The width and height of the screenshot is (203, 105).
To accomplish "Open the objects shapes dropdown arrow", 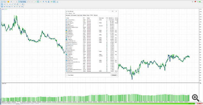I will pyautogui.click(x=24, y=4).
